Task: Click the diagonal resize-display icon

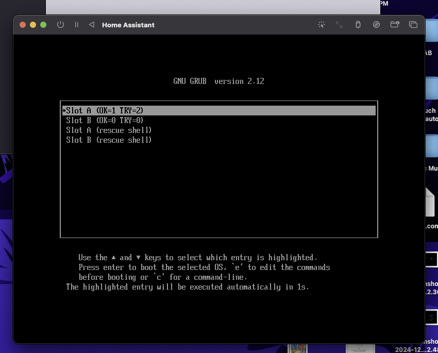Action: (340, 24)
